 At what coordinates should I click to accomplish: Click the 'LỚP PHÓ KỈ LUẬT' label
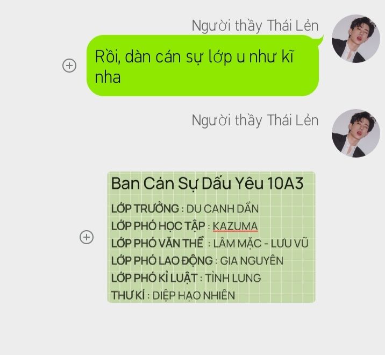pos(154,278)
